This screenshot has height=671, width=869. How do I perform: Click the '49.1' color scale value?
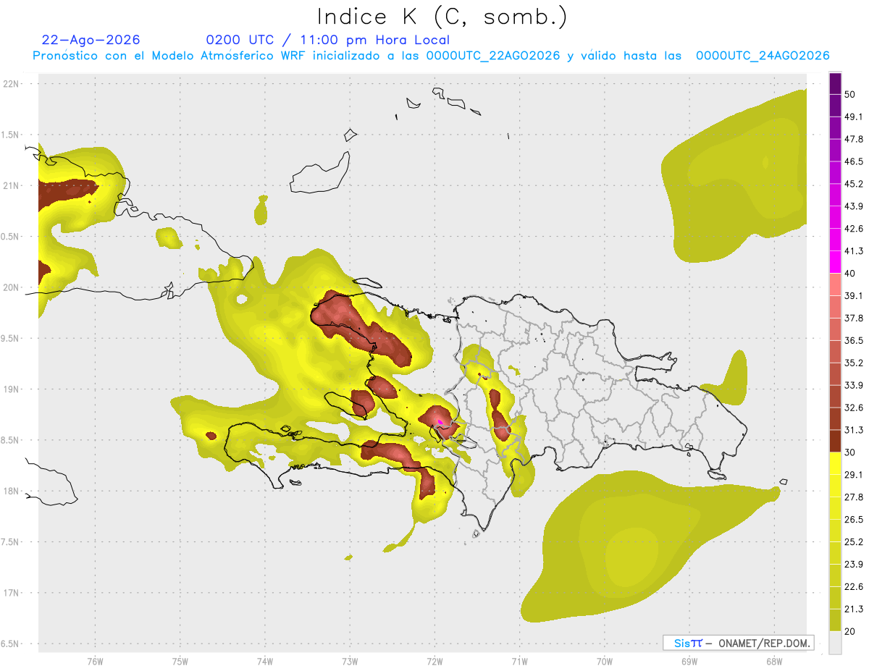854,117
